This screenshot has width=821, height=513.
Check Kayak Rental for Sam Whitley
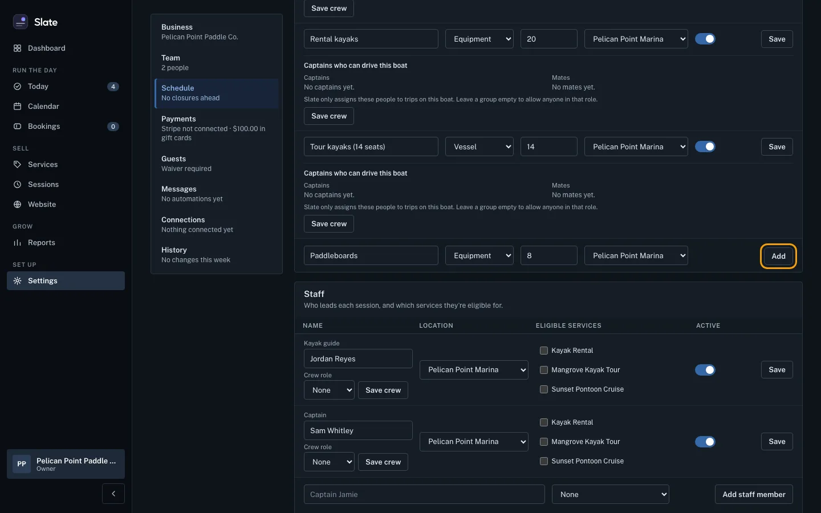pos(544,422)
